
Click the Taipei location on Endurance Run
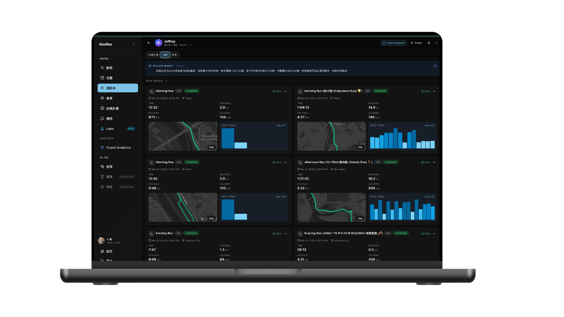[335, 98]
